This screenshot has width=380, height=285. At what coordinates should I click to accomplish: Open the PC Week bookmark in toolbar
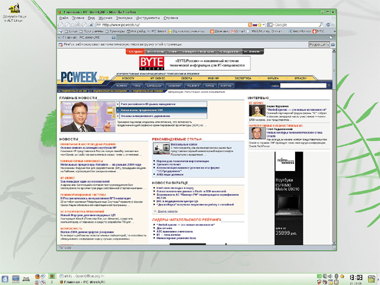click(x=157, y=31)
